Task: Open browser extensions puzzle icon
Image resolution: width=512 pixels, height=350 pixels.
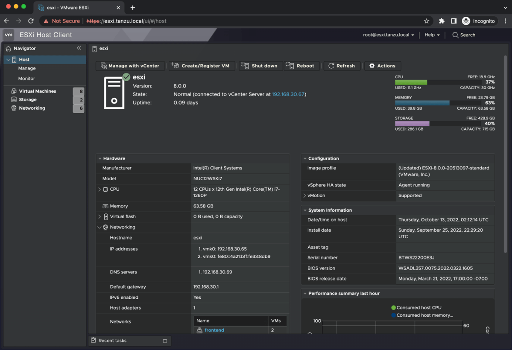Action: 442,21
